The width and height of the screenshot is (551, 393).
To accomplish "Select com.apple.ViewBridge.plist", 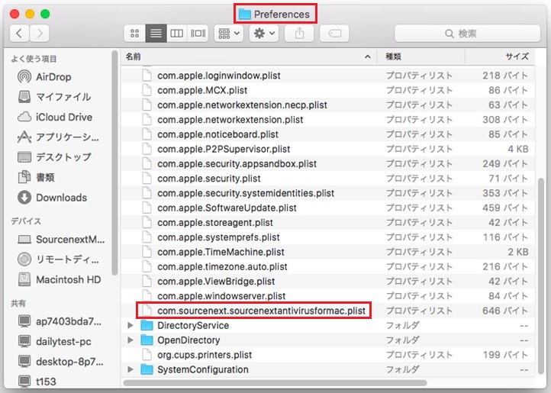I will click(x=216, y=282).
